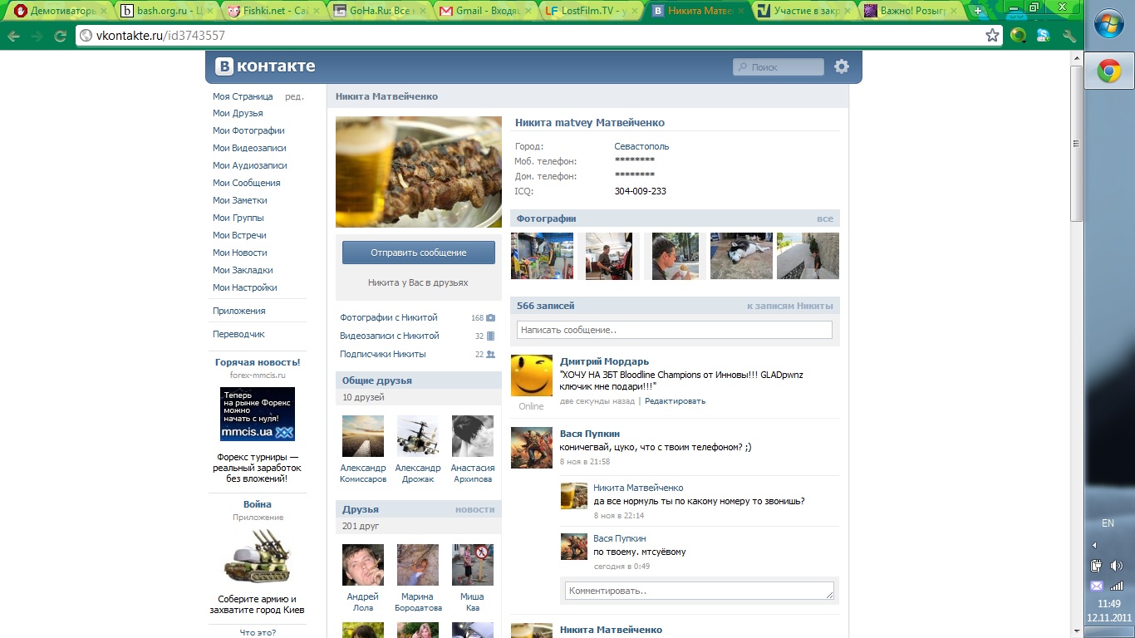
Task: Click the 'Написать сообщение..' wall input
Action: click(x=675, y=330)
